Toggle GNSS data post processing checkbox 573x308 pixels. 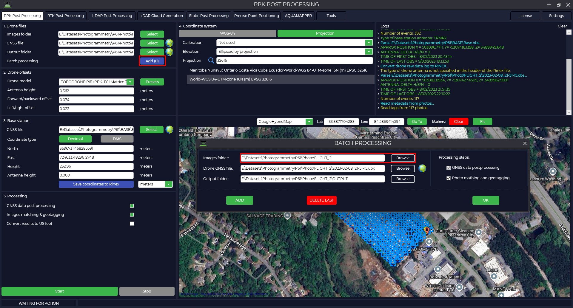click(x=132, y=206)
